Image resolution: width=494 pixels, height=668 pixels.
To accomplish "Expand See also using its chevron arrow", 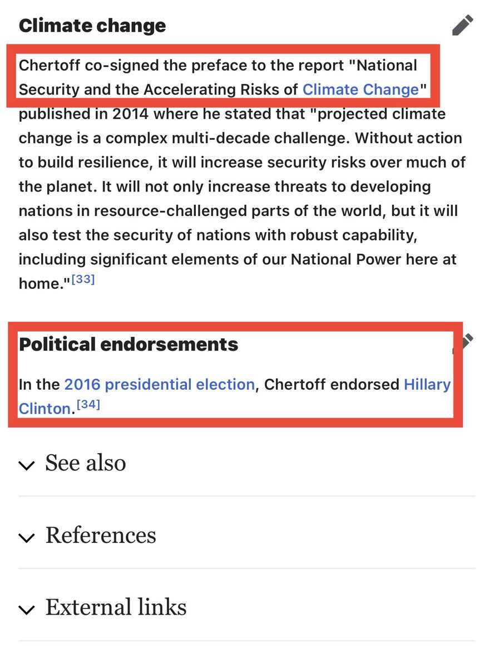I will click(26, 465).
